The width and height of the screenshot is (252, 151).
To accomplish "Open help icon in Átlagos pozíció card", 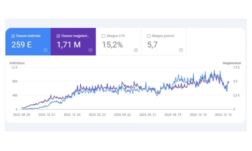I will pyautogui.click(x=181, y=50).
